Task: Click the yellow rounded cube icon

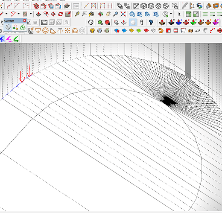Action: (x=92, y=31)
